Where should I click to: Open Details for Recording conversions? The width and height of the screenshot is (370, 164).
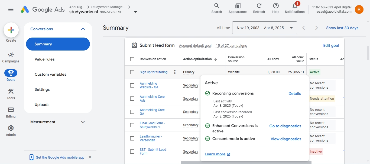coord(295,93)
